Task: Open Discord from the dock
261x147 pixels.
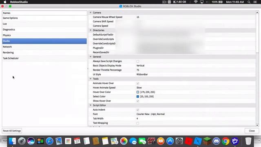Action: (217, 141)
